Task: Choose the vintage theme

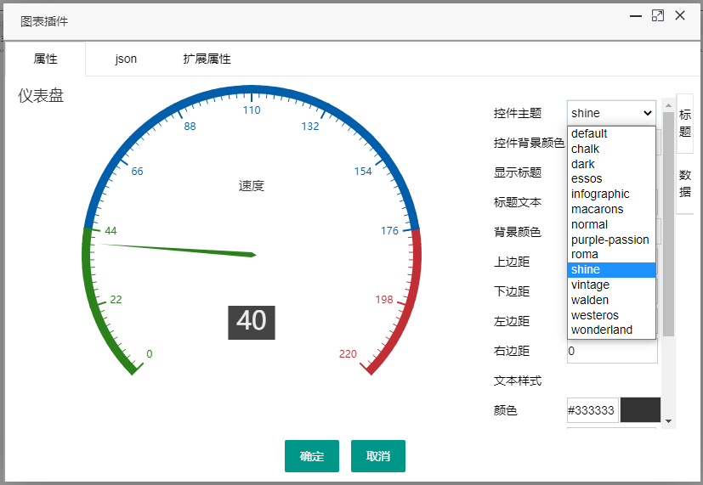Action: (611, 285)
